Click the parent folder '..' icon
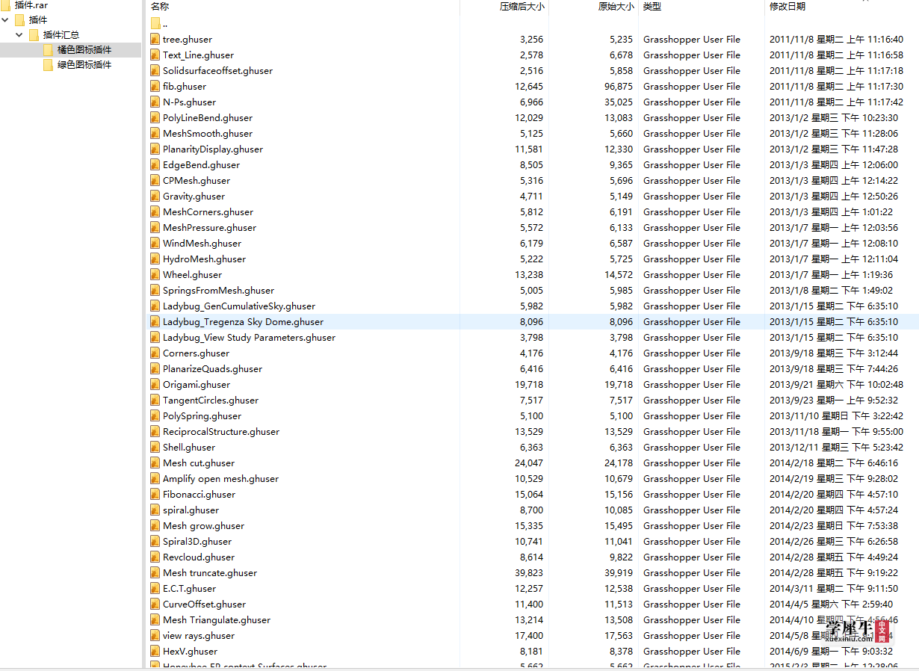The height and width of the screenshot is (671, 919). [155, 23]
